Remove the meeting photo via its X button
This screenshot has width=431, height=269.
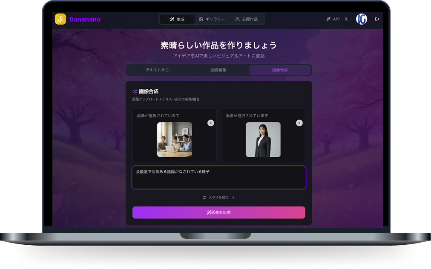210,123
